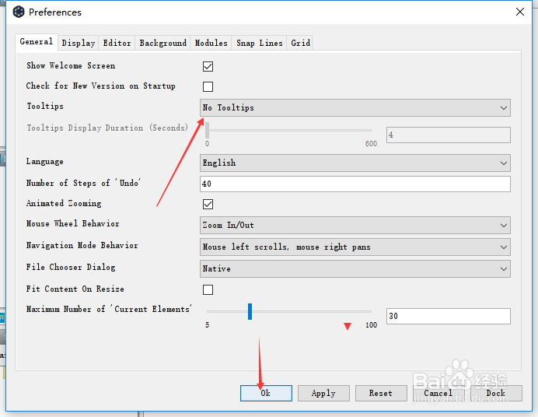Click the Apply button

click(x=323, y=393)
